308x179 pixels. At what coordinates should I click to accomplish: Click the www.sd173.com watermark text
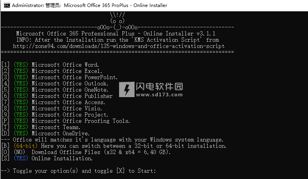point(159,95)
